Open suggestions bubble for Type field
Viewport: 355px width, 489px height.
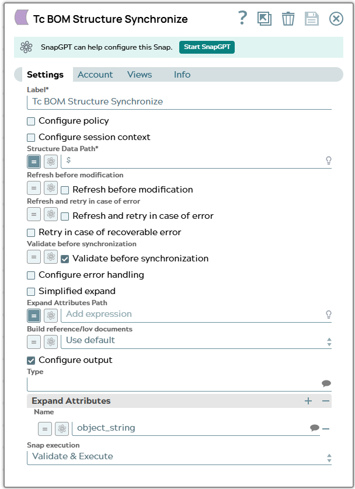[326, 383]
